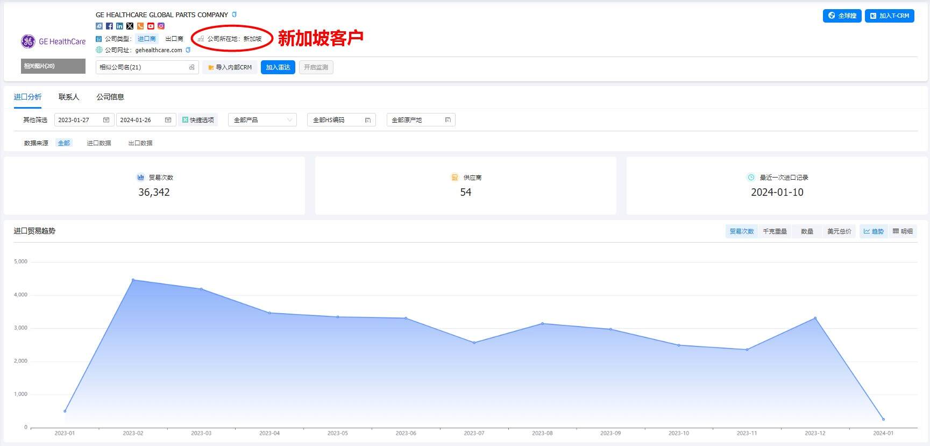
Task: Set data source to 出口数据
Action: pyautogui.click(x=140, y=143)
